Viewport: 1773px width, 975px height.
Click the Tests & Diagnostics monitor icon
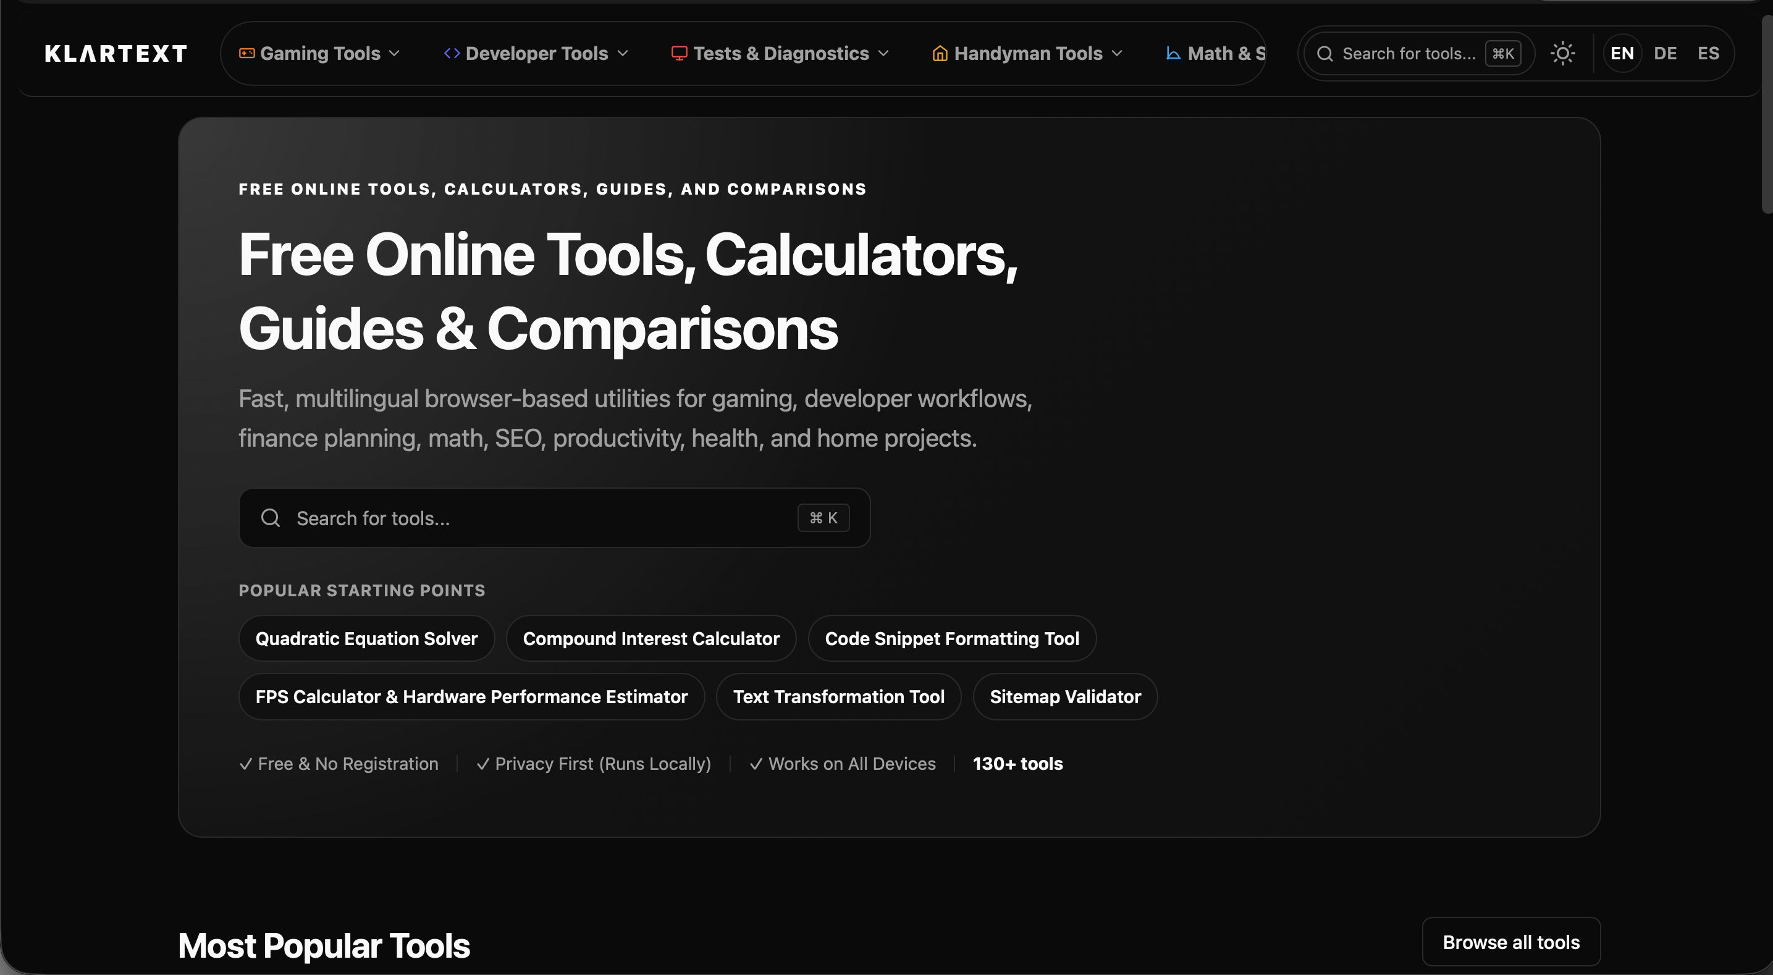[679, 53]
